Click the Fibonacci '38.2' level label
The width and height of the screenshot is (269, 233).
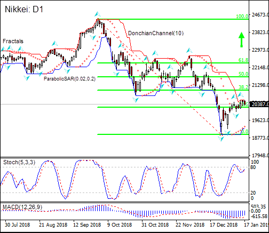243,87
